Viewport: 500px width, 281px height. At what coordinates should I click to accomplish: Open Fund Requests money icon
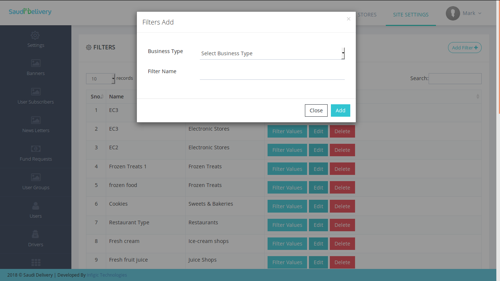(x=36, y=149)
